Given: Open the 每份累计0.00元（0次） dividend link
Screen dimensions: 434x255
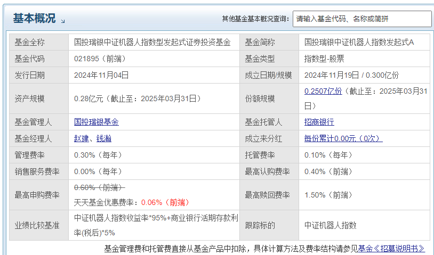Looking at the screenshot, I should point(343,138).
